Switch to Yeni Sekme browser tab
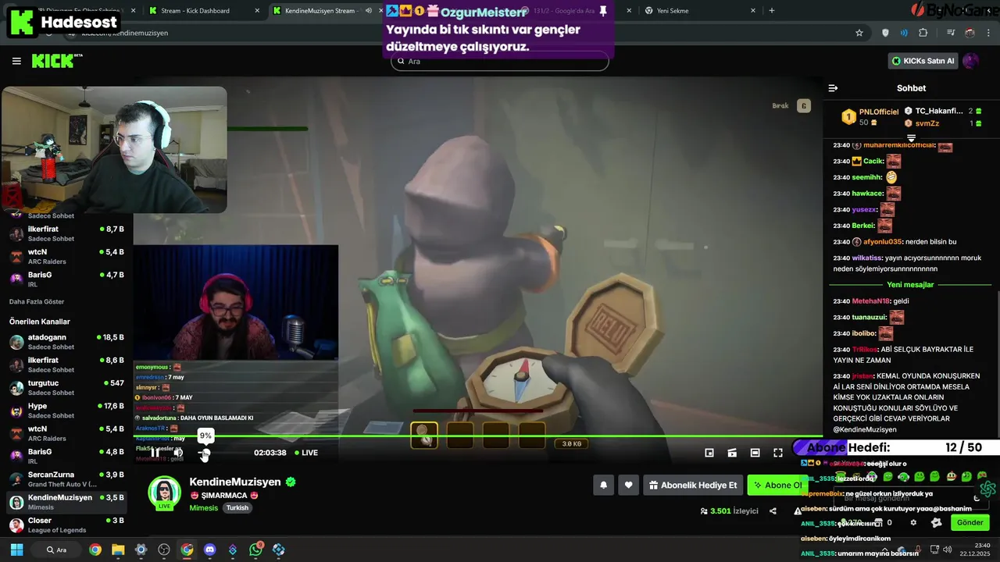This screenshot has width=1000, height=562. click(x=699, y=11)
